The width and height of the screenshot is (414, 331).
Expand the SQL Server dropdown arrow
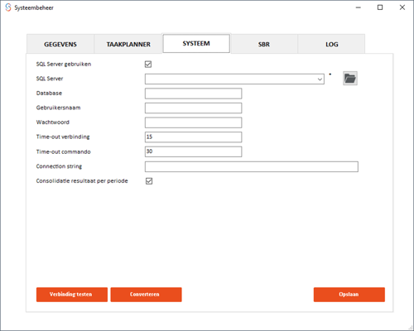pyautogui.click(x=320, y=79)
